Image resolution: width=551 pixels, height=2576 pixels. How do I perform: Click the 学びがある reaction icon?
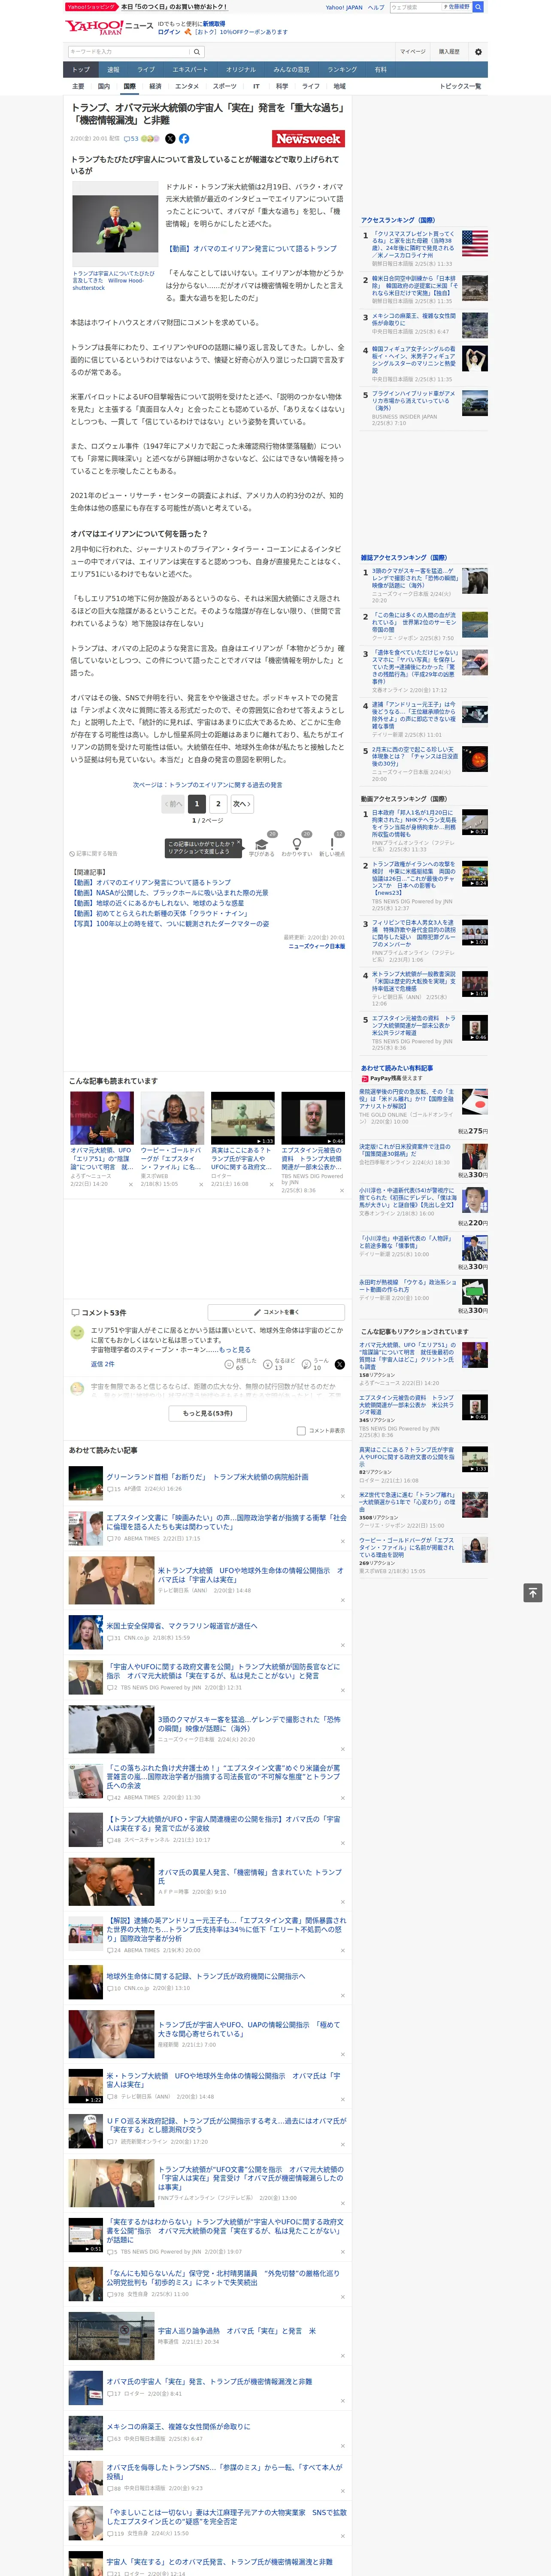[262, 843]
